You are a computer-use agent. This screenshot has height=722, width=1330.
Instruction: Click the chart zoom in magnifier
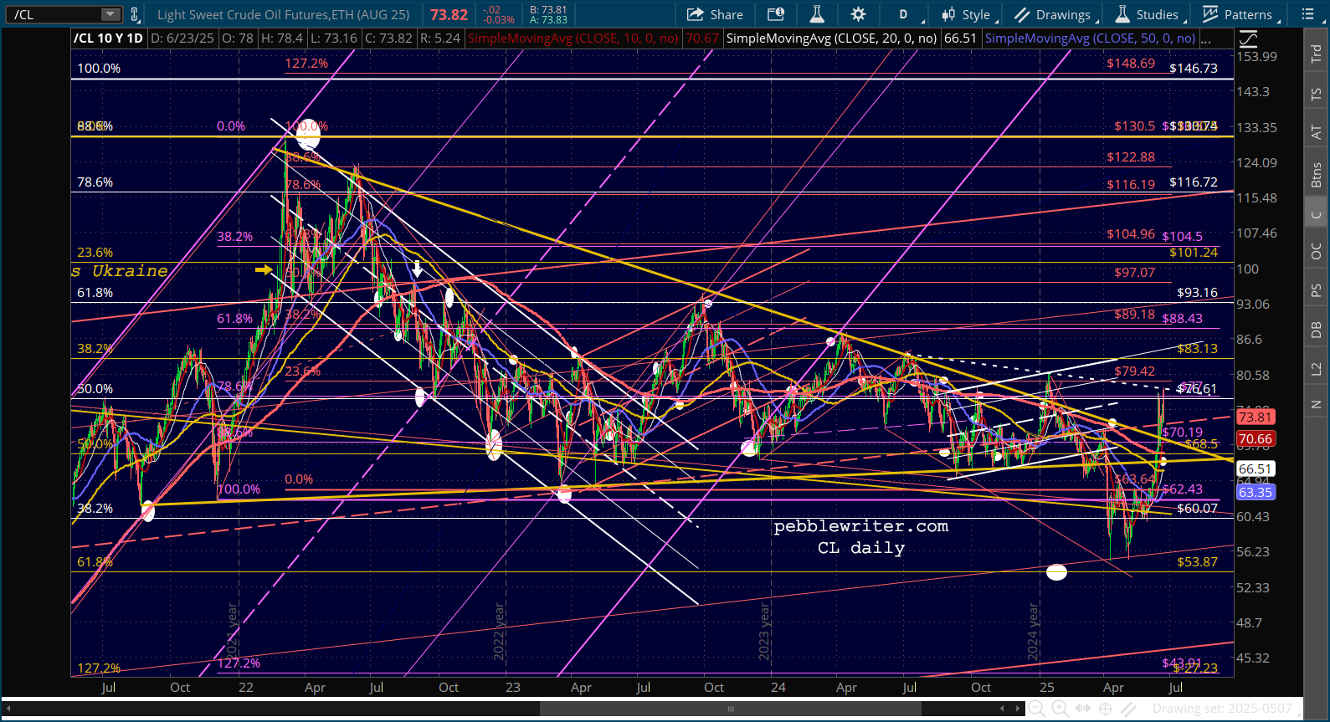pyautogui.click(x=1060, y=709)
